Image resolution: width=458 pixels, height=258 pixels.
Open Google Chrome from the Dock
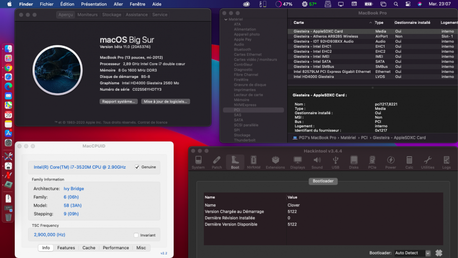click(8, 68)
